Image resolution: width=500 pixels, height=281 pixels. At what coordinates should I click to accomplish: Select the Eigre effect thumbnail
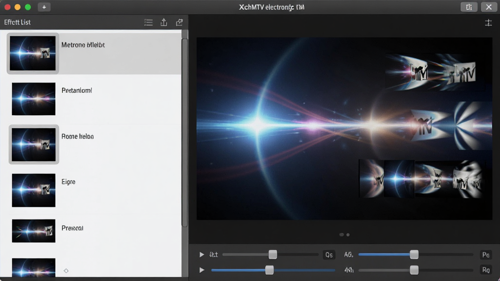[34, 190]
